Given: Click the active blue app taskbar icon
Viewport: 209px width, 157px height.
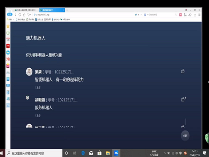Looking at the screenshot, I should coord(116,153).
